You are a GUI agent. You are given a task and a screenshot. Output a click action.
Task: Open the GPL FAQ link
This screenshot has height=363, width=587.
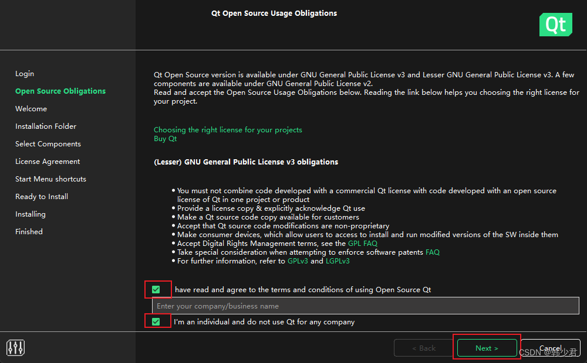coord(362,244)
